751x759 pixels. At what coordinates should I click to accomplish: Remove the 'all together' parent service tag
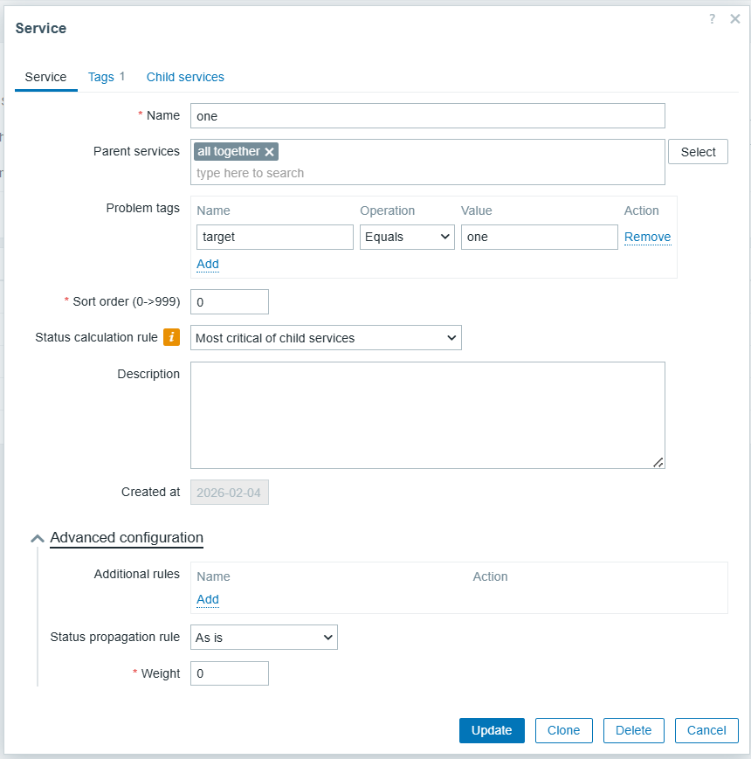(270, 152)
